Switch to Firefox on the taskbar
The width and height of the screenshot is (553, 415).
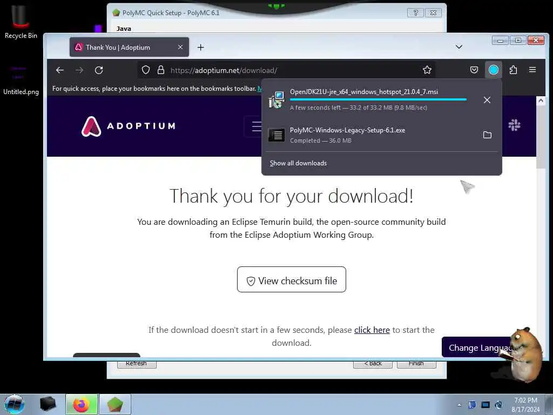point(82,404)
